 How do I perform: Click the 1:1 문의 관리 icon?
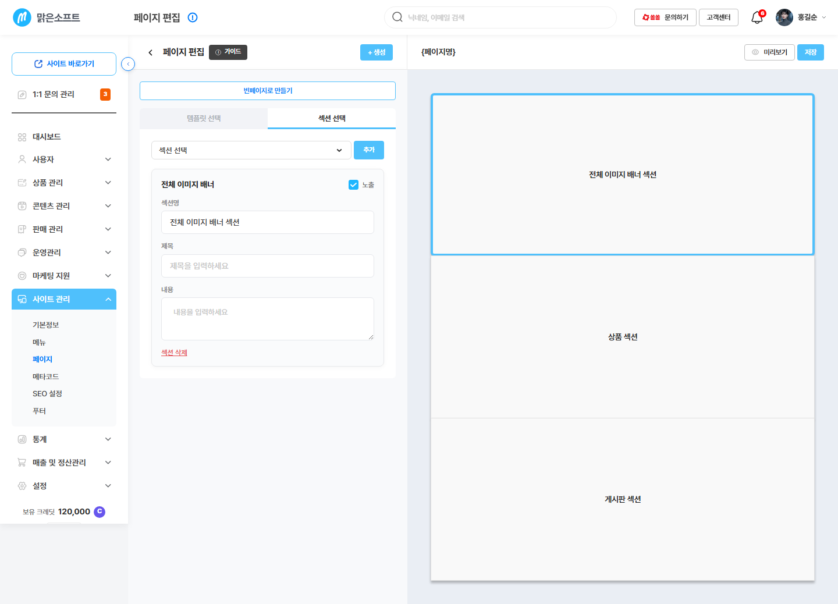22,95
